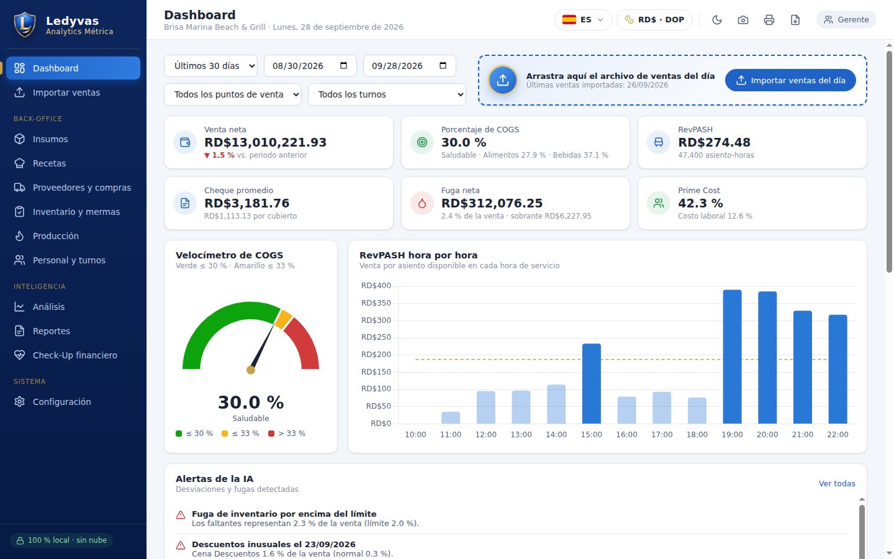Click the Venta neta wallet icon

[185, 142]
